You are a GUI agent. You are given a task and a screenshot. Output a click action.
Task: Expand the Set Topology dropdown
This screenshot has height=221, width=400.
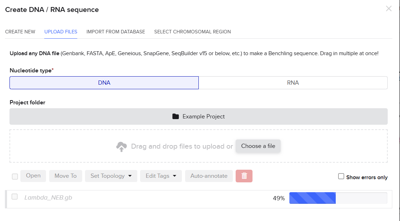coord(111,176)
